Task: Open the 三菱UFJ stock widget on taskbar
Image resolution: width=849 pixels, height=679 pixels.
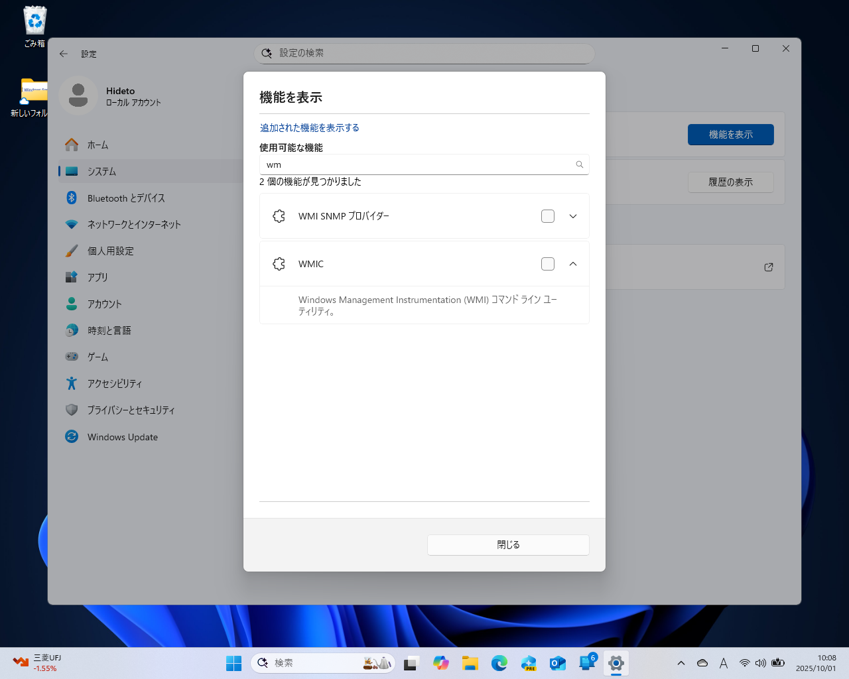Action: pyautogui.click(x=37, y=663)
